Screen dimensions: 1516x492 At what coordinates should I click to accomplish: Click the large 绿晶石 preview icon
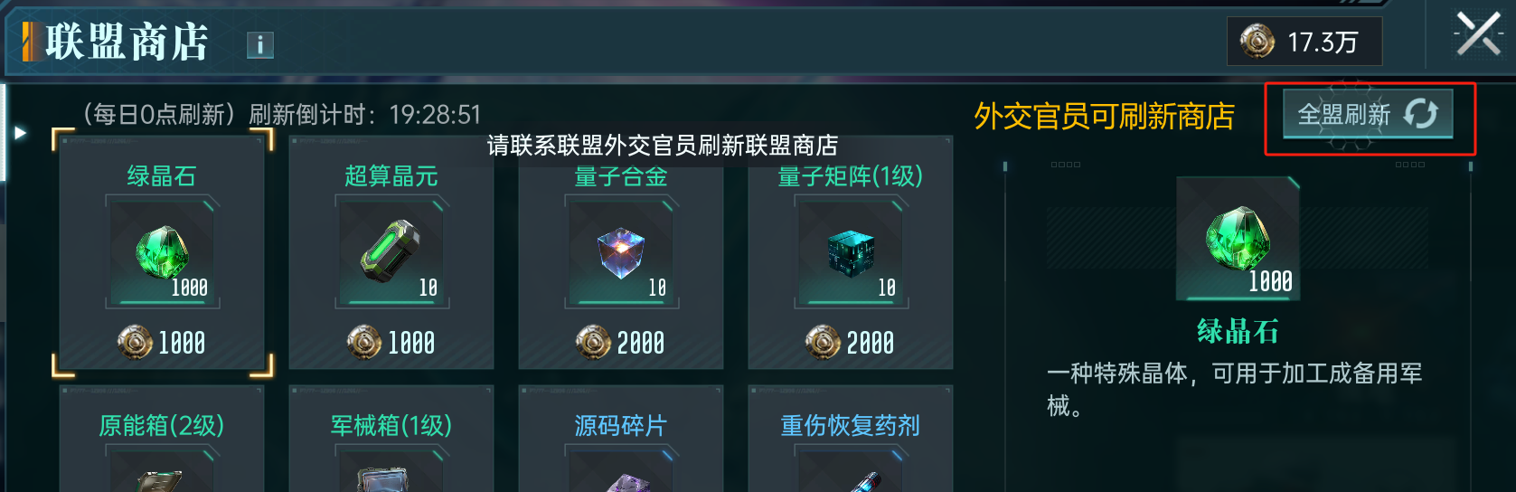(x=1238, y=239)
